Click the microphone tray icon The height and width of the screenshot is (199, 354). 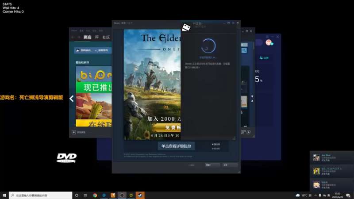click(320, 195)
